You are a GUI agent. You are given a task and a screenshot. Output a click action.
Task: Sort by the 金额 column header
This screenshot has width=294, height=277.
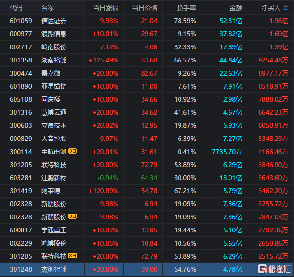pos(236,8)
